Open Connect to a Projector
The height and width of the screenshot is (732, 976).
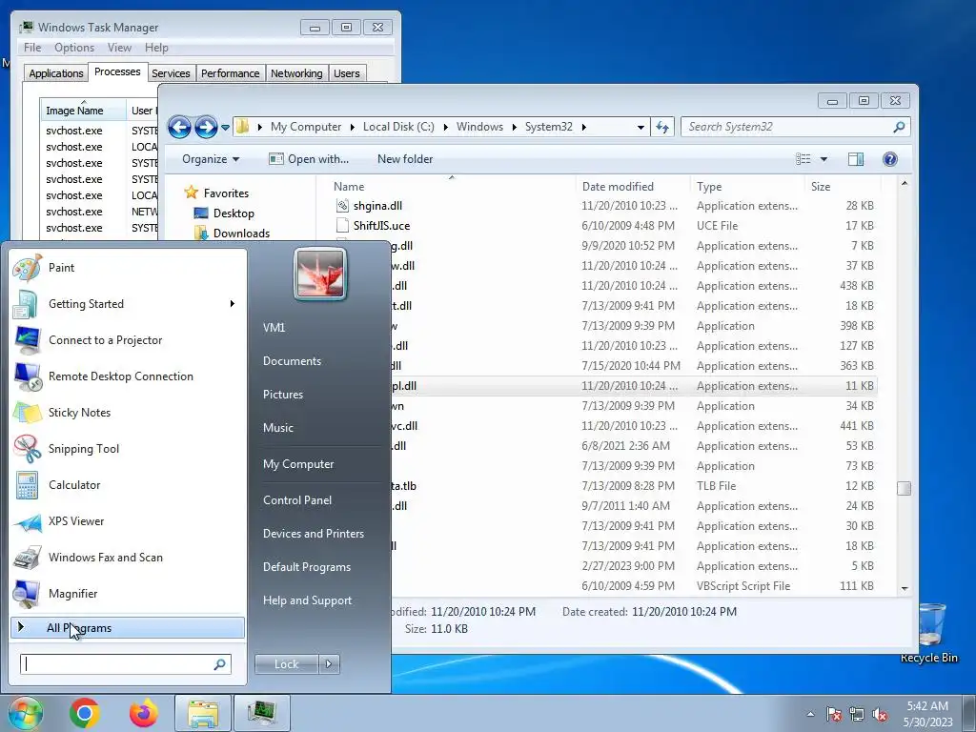(127, 340)
